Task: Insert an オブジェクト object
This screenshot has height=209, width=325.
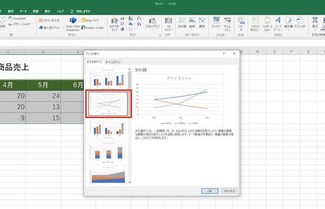Action: (x=300, y=23)
